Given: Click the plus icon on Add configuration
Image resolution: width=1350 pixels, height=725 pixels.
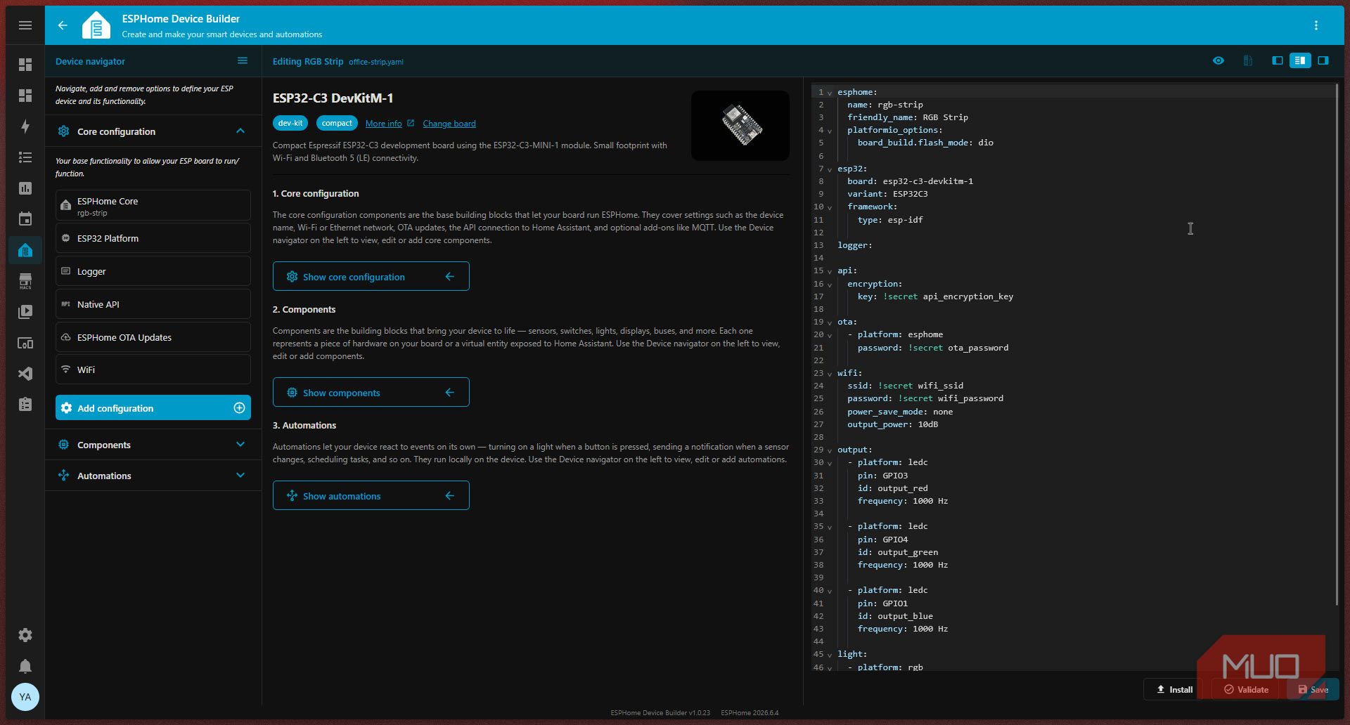Looking at the screenshot, I should [x=239, y=408].
